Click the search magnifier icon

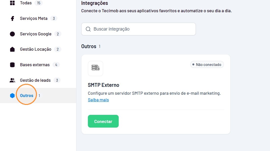click(88, 29)
